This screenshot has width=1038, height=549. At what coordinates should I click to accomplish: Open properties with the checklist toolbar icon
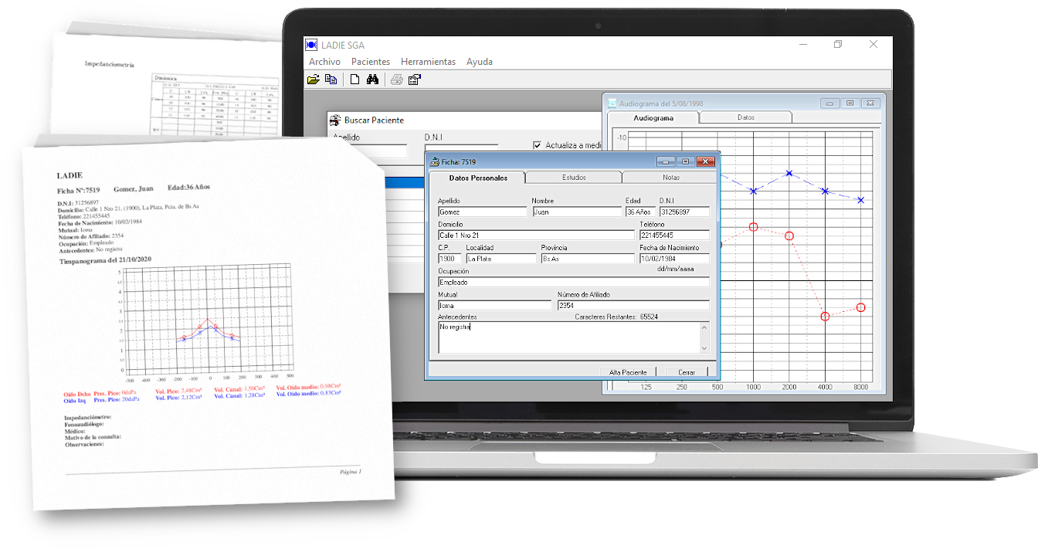(x=414, y=79)
